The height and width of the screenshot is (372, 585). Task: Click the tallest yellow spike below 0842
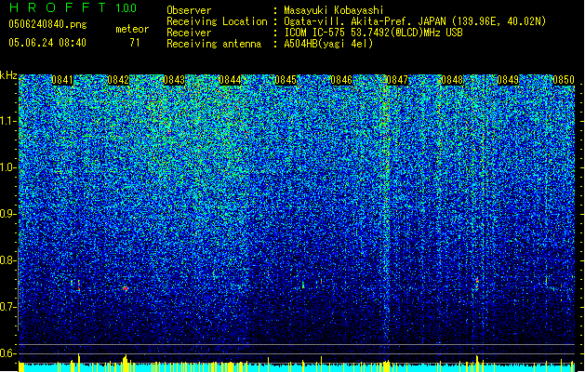126,363
